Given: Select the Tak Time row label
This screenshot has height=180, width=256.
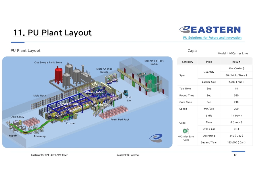Looking at the screenshot, I should point(185,89).
